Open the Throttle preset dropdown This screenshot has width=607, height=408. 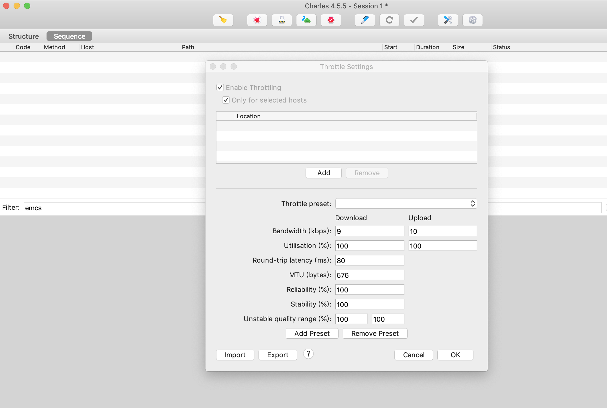[406, 203]
